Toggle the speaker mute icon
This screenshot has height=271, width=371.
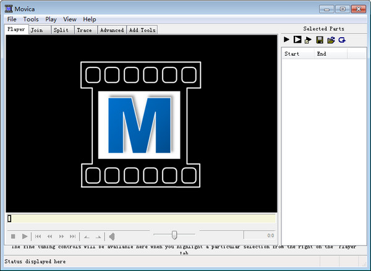coord(111,236)
